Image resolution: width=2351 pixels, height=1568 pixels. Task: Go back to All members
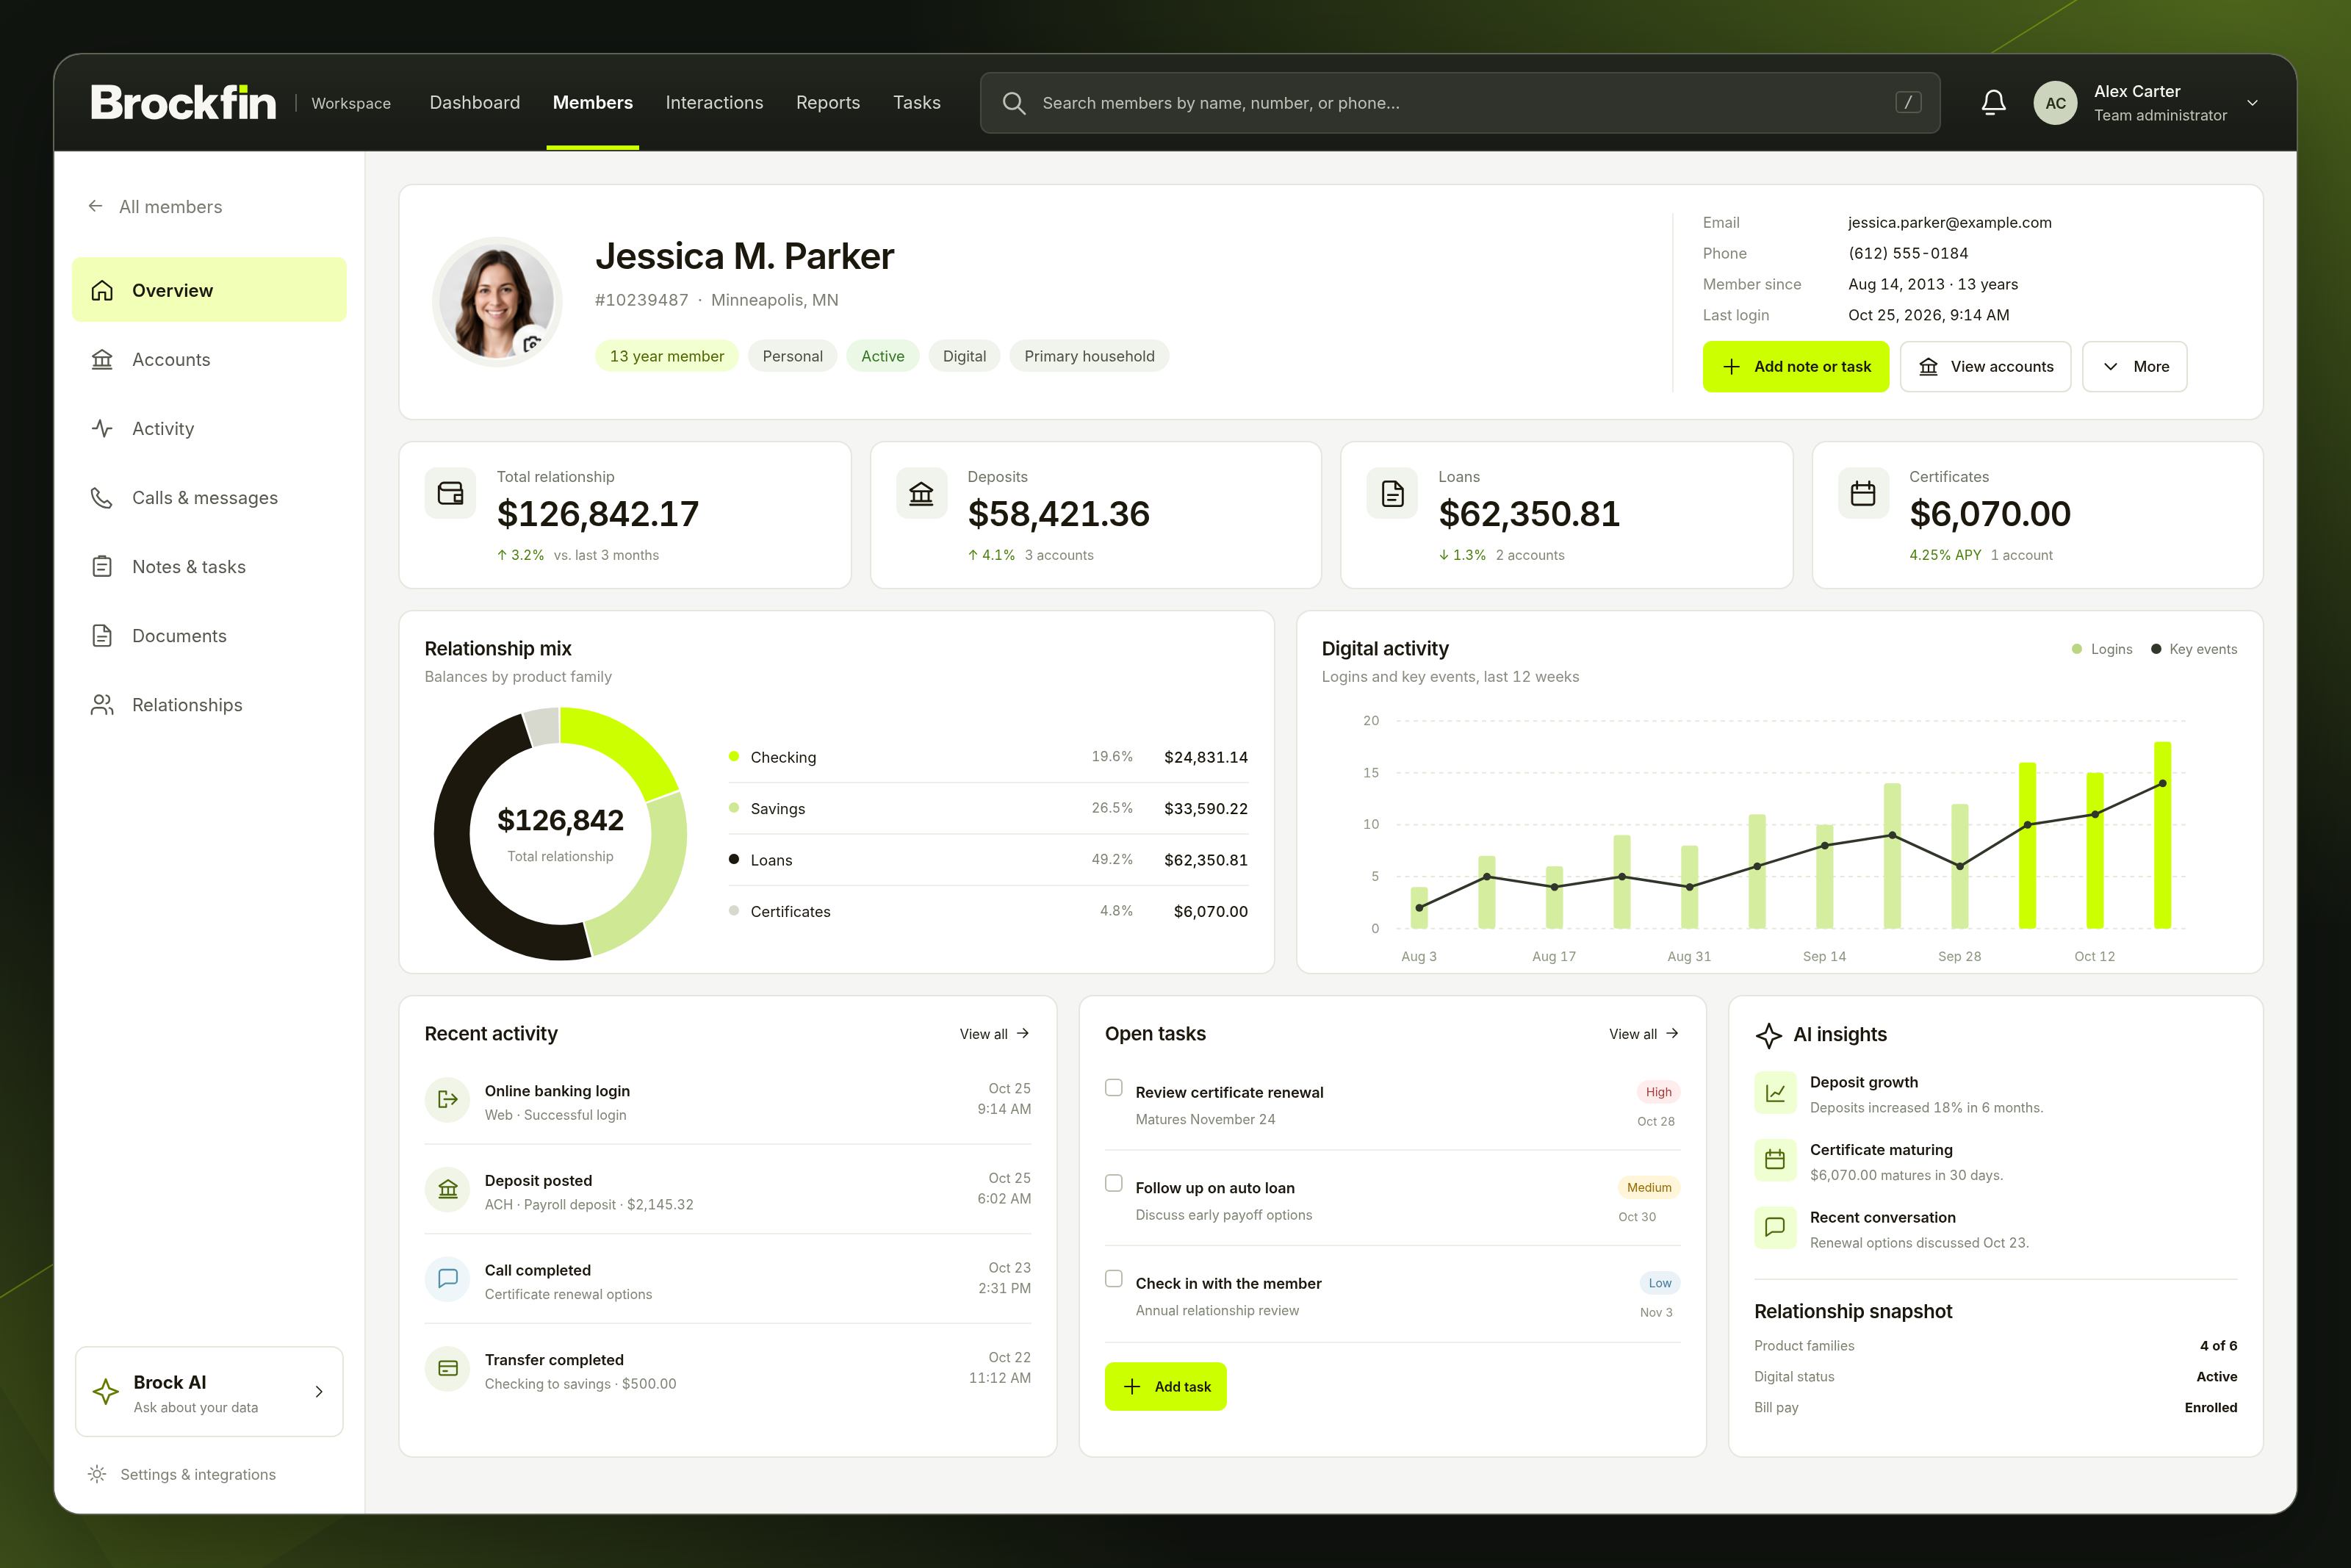pyautogui.click(x=155, y=207)
